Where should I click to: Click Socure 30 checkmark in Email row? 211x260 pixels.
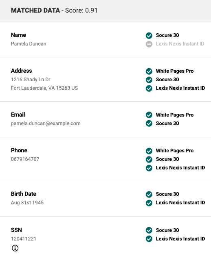tap(149, 123)
